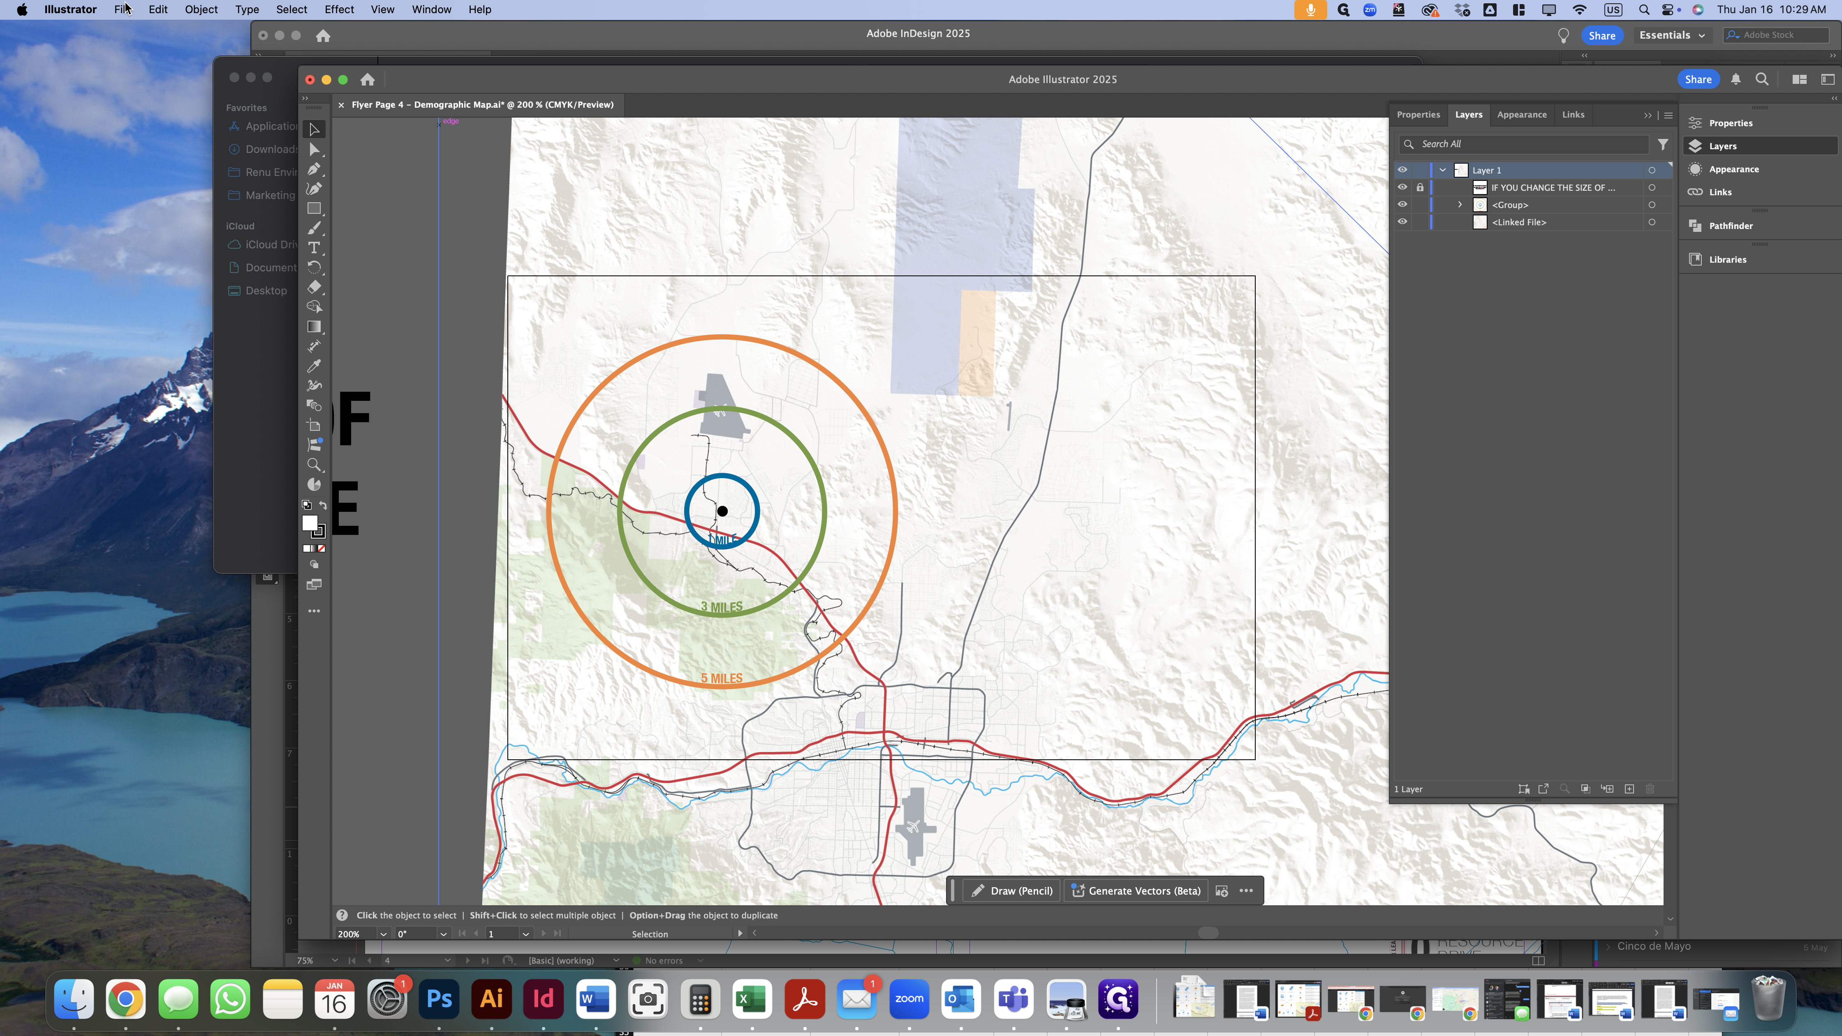Click target circle for Group row

pyautogui.click(x=1652, y=204)
